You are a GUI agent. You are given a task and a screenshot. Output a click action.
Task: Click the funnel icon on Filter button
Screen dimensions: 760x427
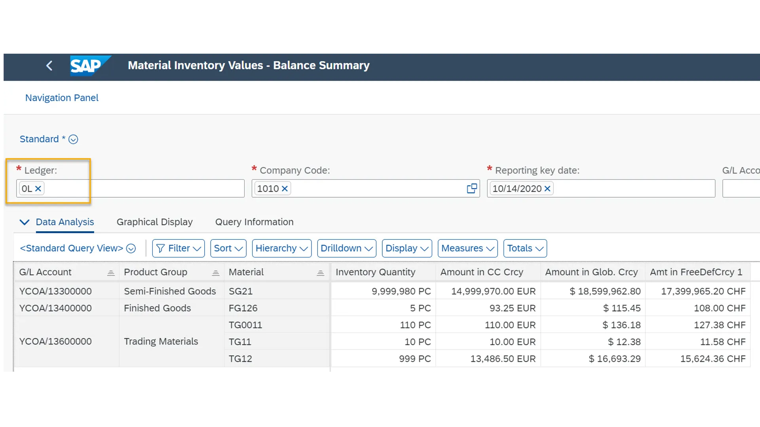point(160,248)
